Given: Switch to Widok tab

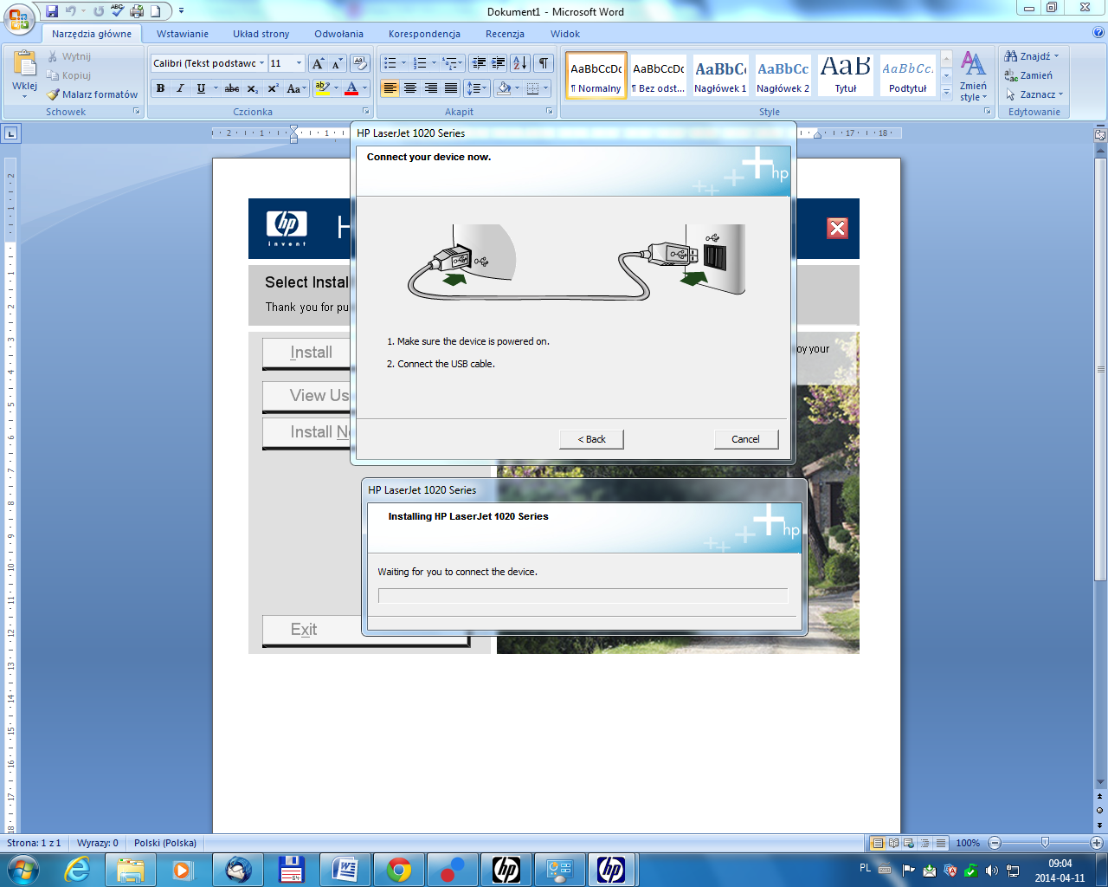Looking at the screenshot, I should click(565, 34).
